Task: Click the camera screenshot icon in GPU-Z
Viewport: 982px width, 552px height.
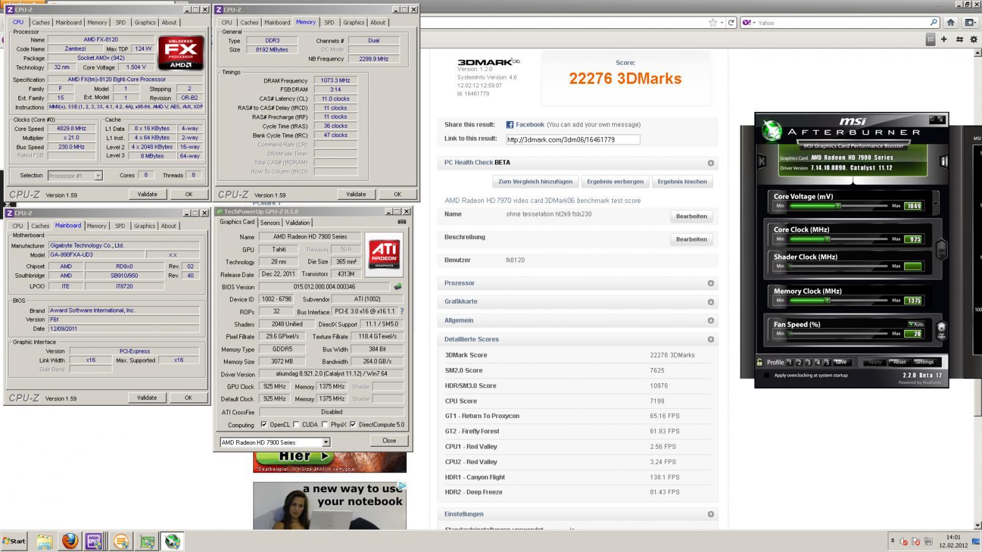Action: [401, 222]
